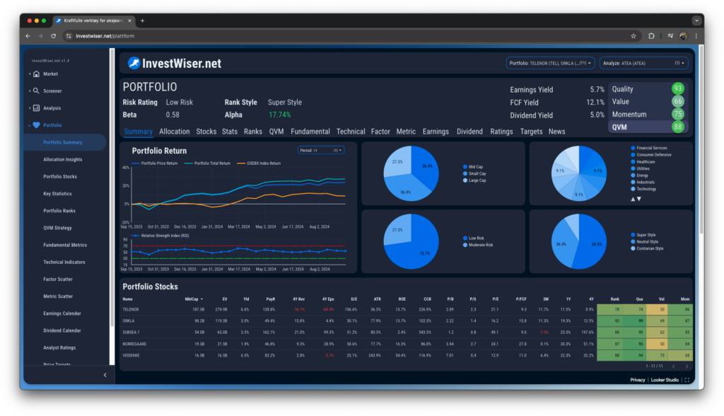
Task: Toggle the Mid Cap legend entry
Action: click(x=473, y=167)
